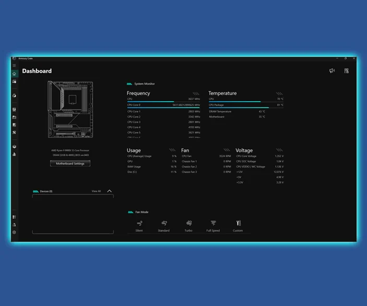Click the CPU SOC Voltage row

[x=260, y=161]
